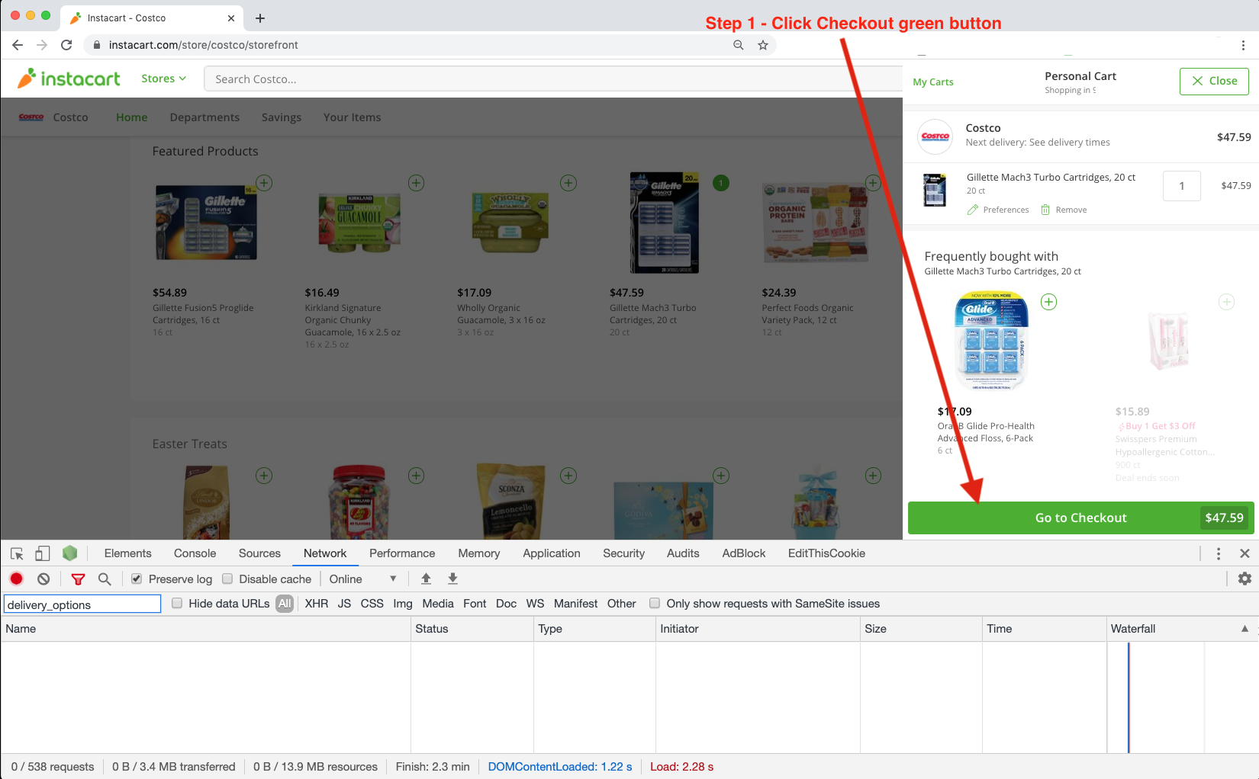Viewport: 1259px width, 779px height.
Task: Click the red record network log button
Action: pyautogui.click(x=17, y=579)
